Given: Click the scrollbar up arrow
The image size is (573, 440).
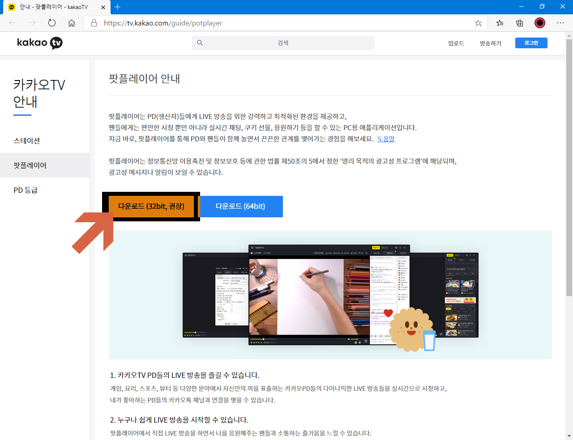Looking at the screenshot, I should (569, 35).
